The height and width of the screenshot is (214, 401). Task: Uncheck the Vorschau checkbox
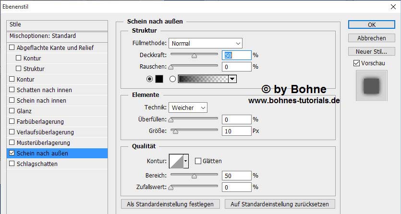(x=356, y=63)
